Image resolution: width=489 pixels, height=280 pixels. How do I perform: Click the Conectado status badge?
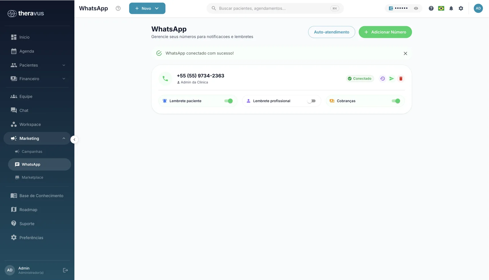click(360, 79)
